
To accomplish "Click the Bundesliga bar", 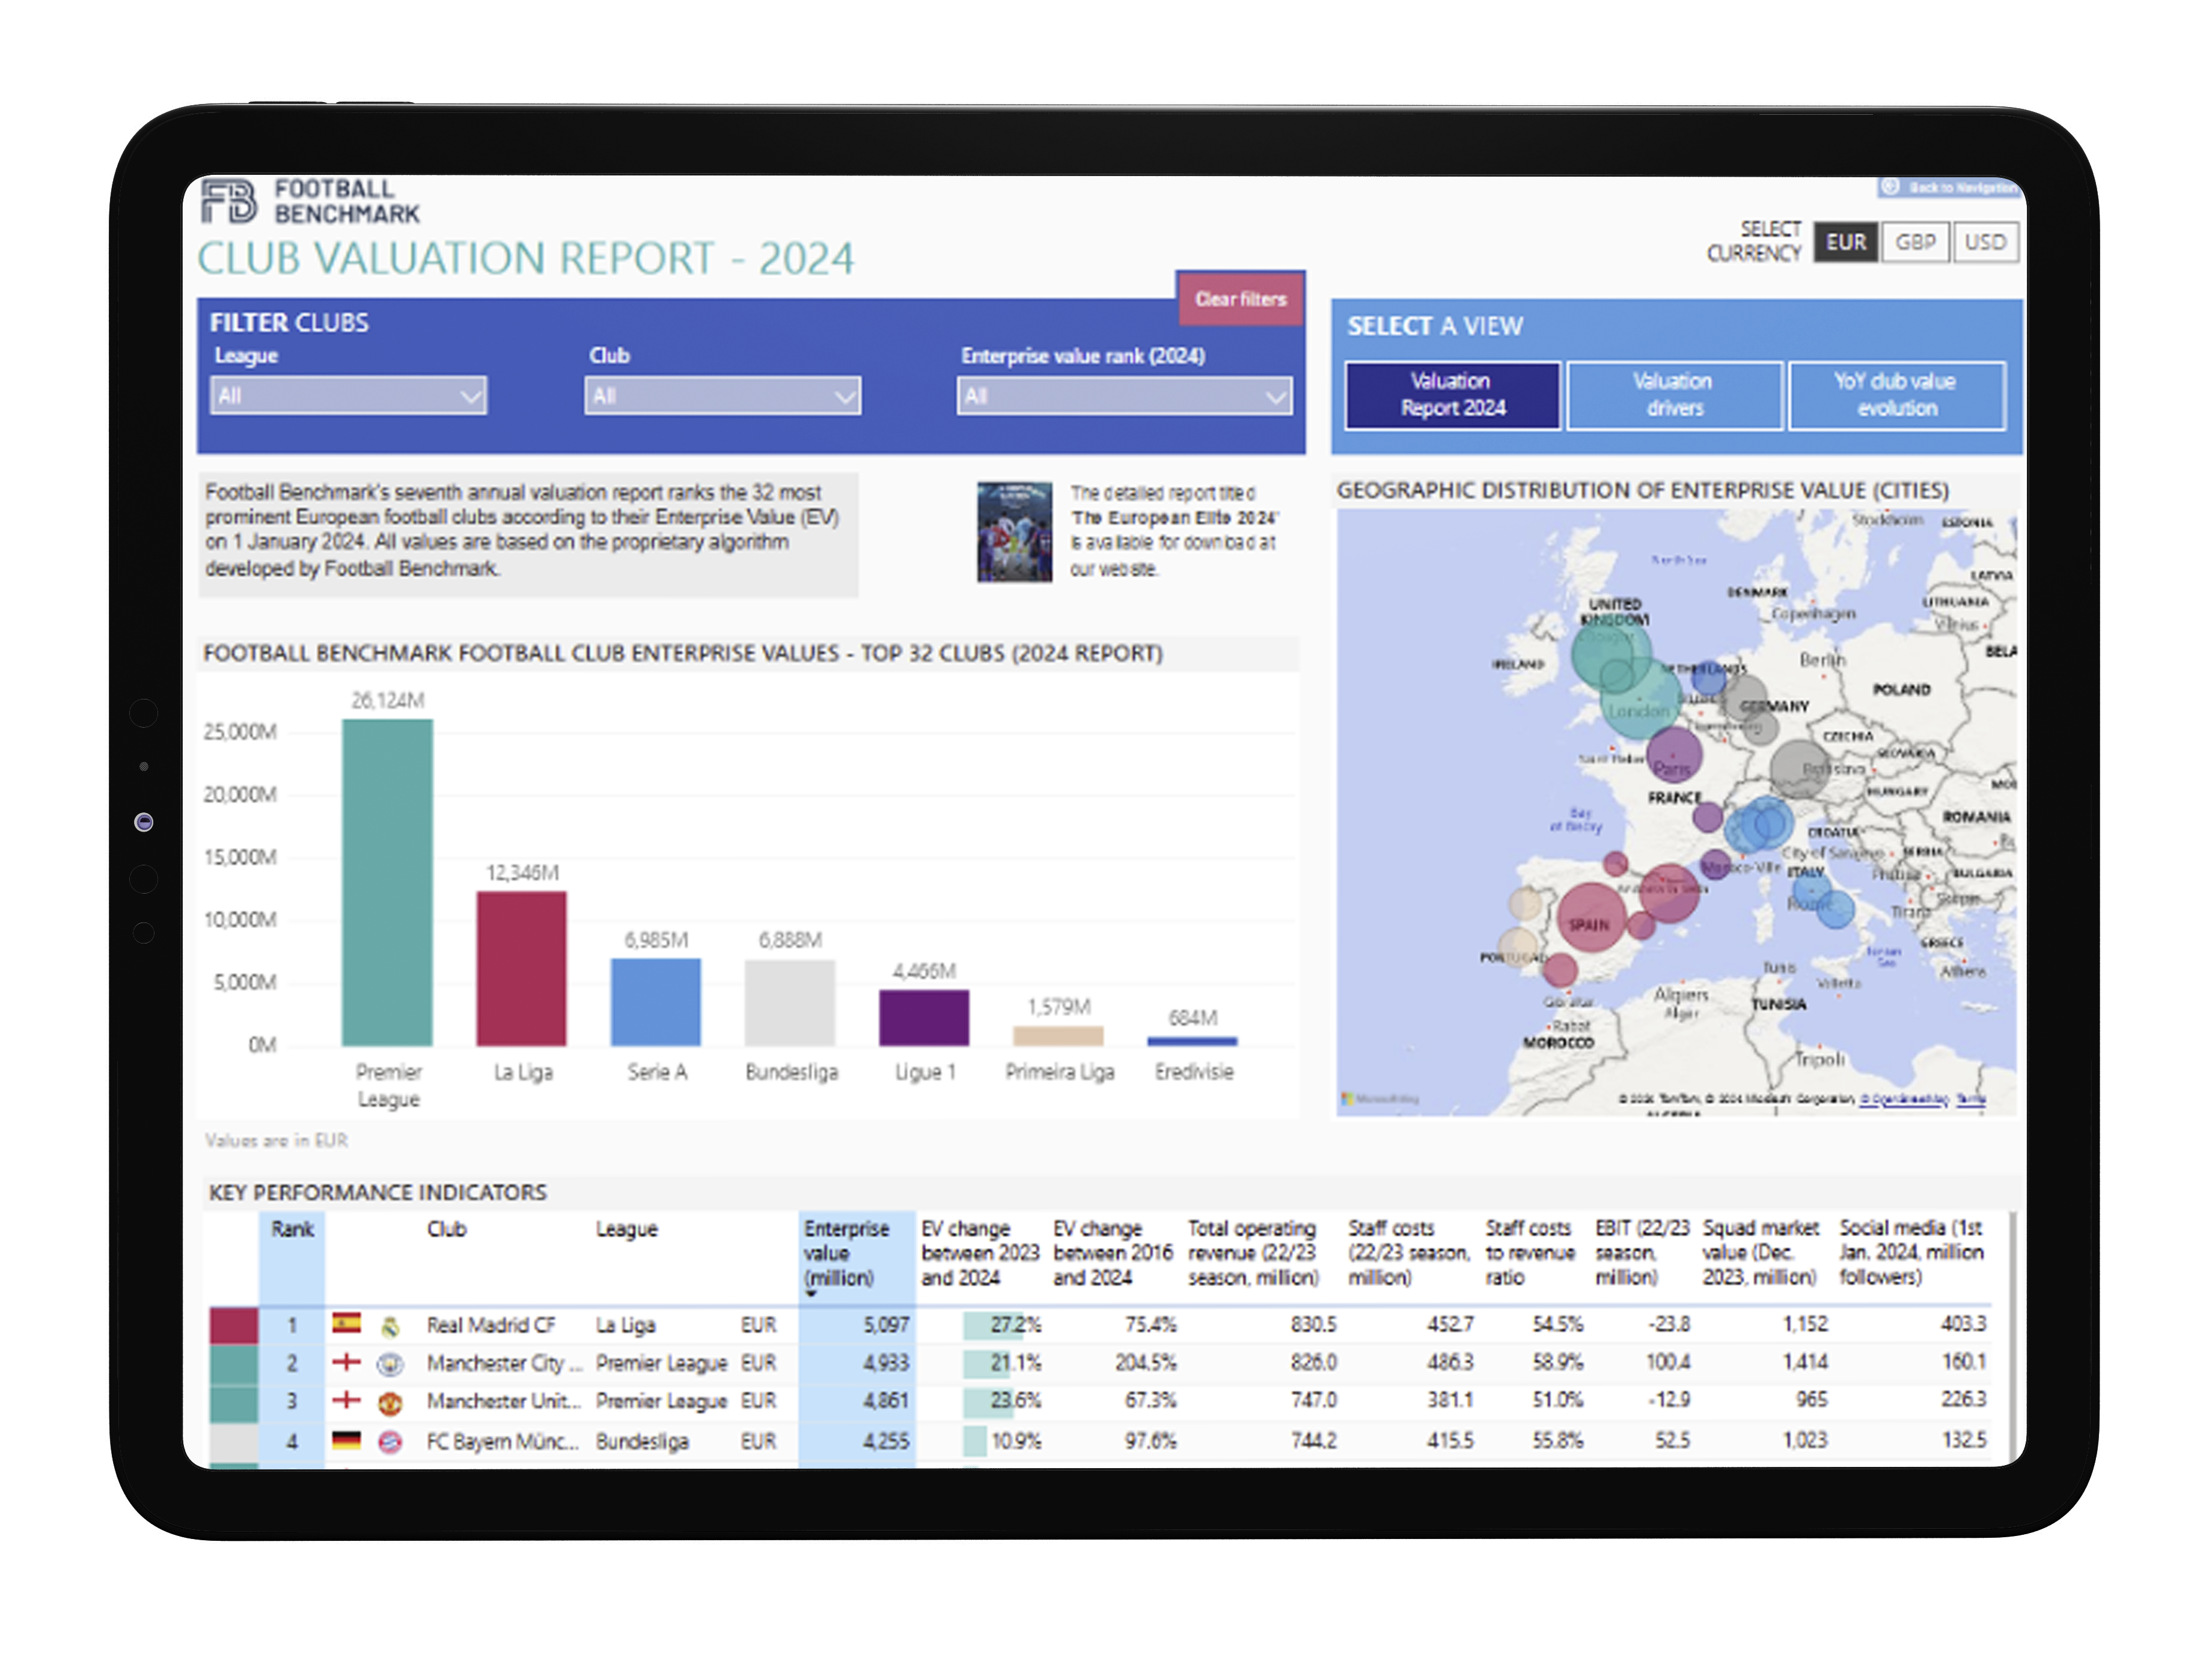I will point(790,1003).
